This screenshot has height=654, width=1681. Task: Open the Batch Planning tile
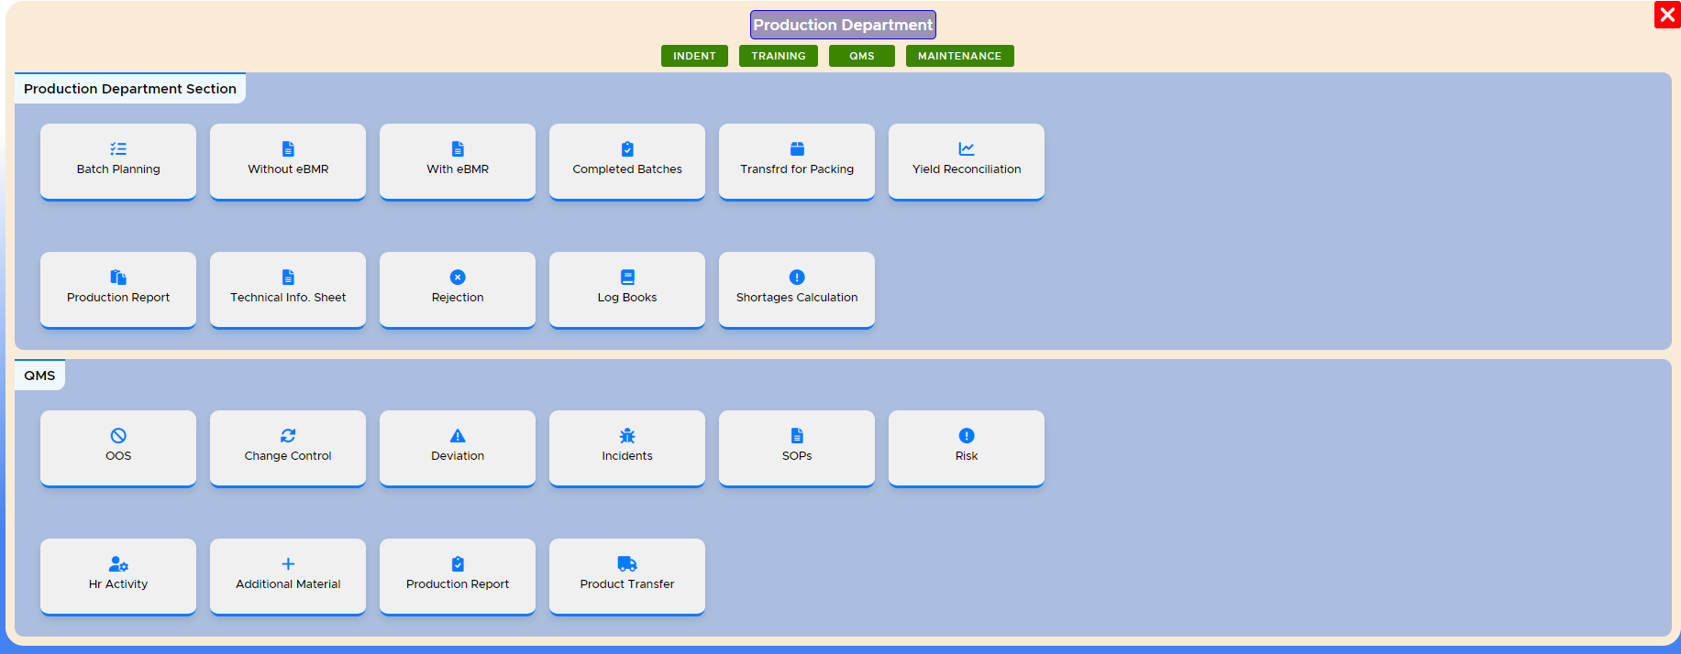point(118,160)
